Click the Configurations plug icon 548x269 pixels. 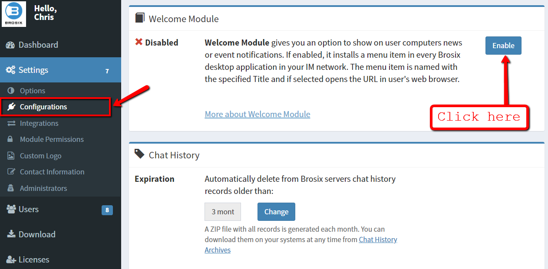[12, 107]
